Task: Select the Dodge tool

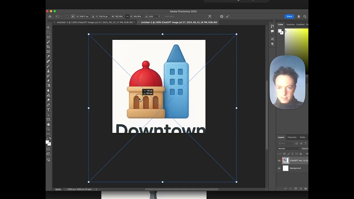Action: click(x=48, y=95)
